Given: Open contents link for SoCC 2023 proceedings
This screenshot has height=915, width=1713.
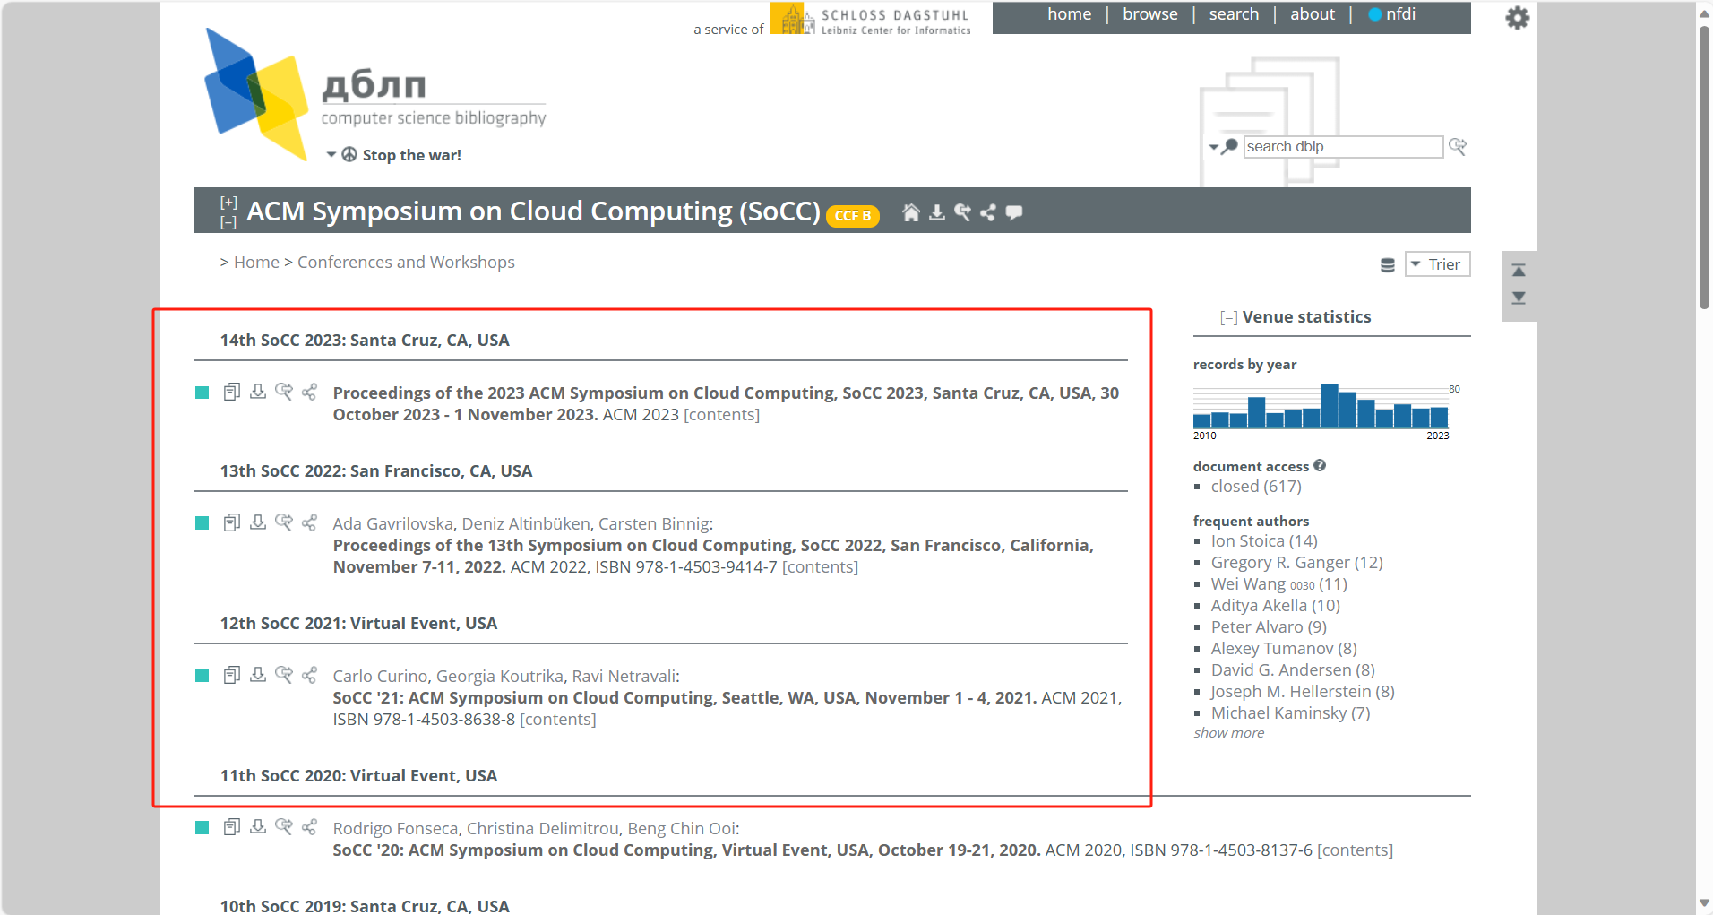Looking at the screenshot, I should (x=721, y=415).
